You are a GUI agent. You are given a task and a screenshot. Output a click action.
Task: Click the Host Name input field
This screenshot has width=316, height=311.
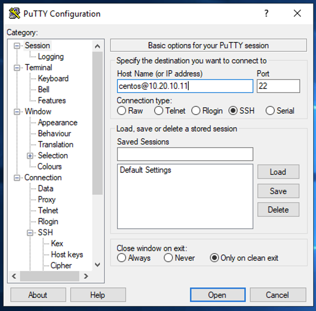point(185,86)
